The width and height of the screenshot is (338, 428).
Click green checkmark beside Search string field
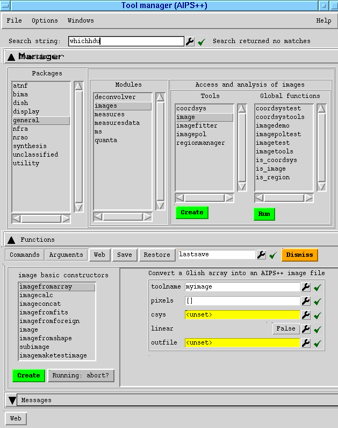tap(202, 42)
